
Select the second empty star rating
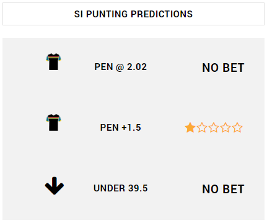coord(202,128)
